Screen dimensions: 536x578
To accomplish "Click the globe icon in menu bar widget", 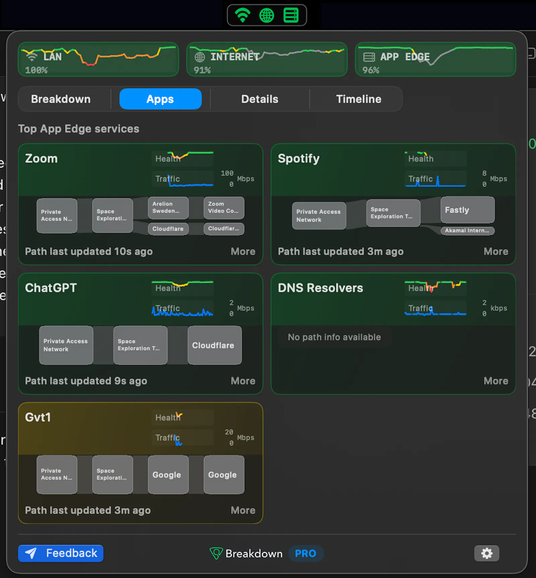I will pos(267,15).
